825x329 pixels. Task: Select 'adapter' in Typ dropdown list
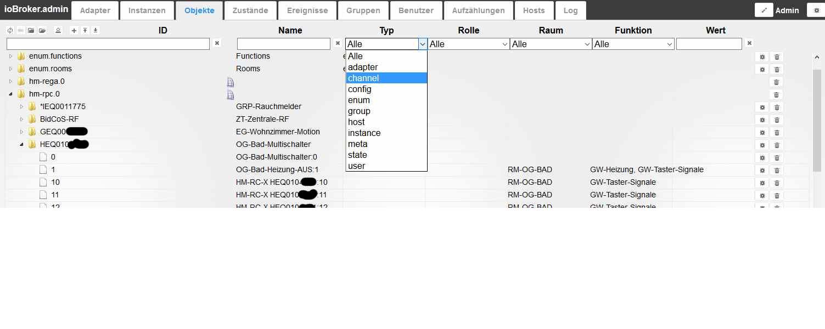click(386, 67)
